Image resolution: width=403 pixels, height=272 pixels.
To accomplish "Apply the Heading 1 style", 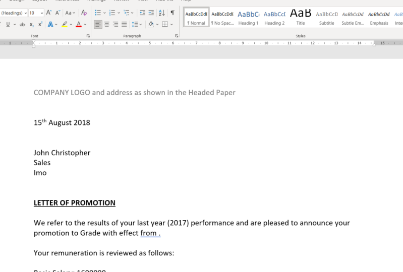I will click(248, 17).
